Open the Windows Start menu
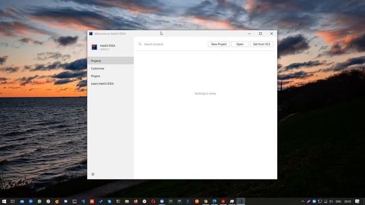365x205 pixels. 4,201
